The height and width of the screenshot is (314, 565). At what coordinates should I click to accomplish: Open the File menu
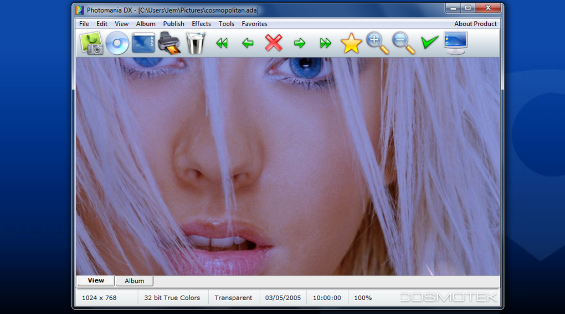(x=84, y=24)
